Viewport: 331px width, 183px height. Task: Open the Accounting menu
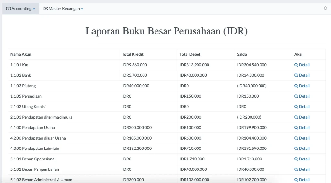pos(21,9)
